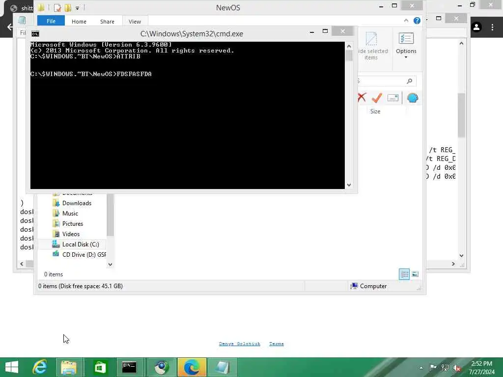
Task: Open the Customize Quick Access Toolbar dropdown
Action: (77, 8)
